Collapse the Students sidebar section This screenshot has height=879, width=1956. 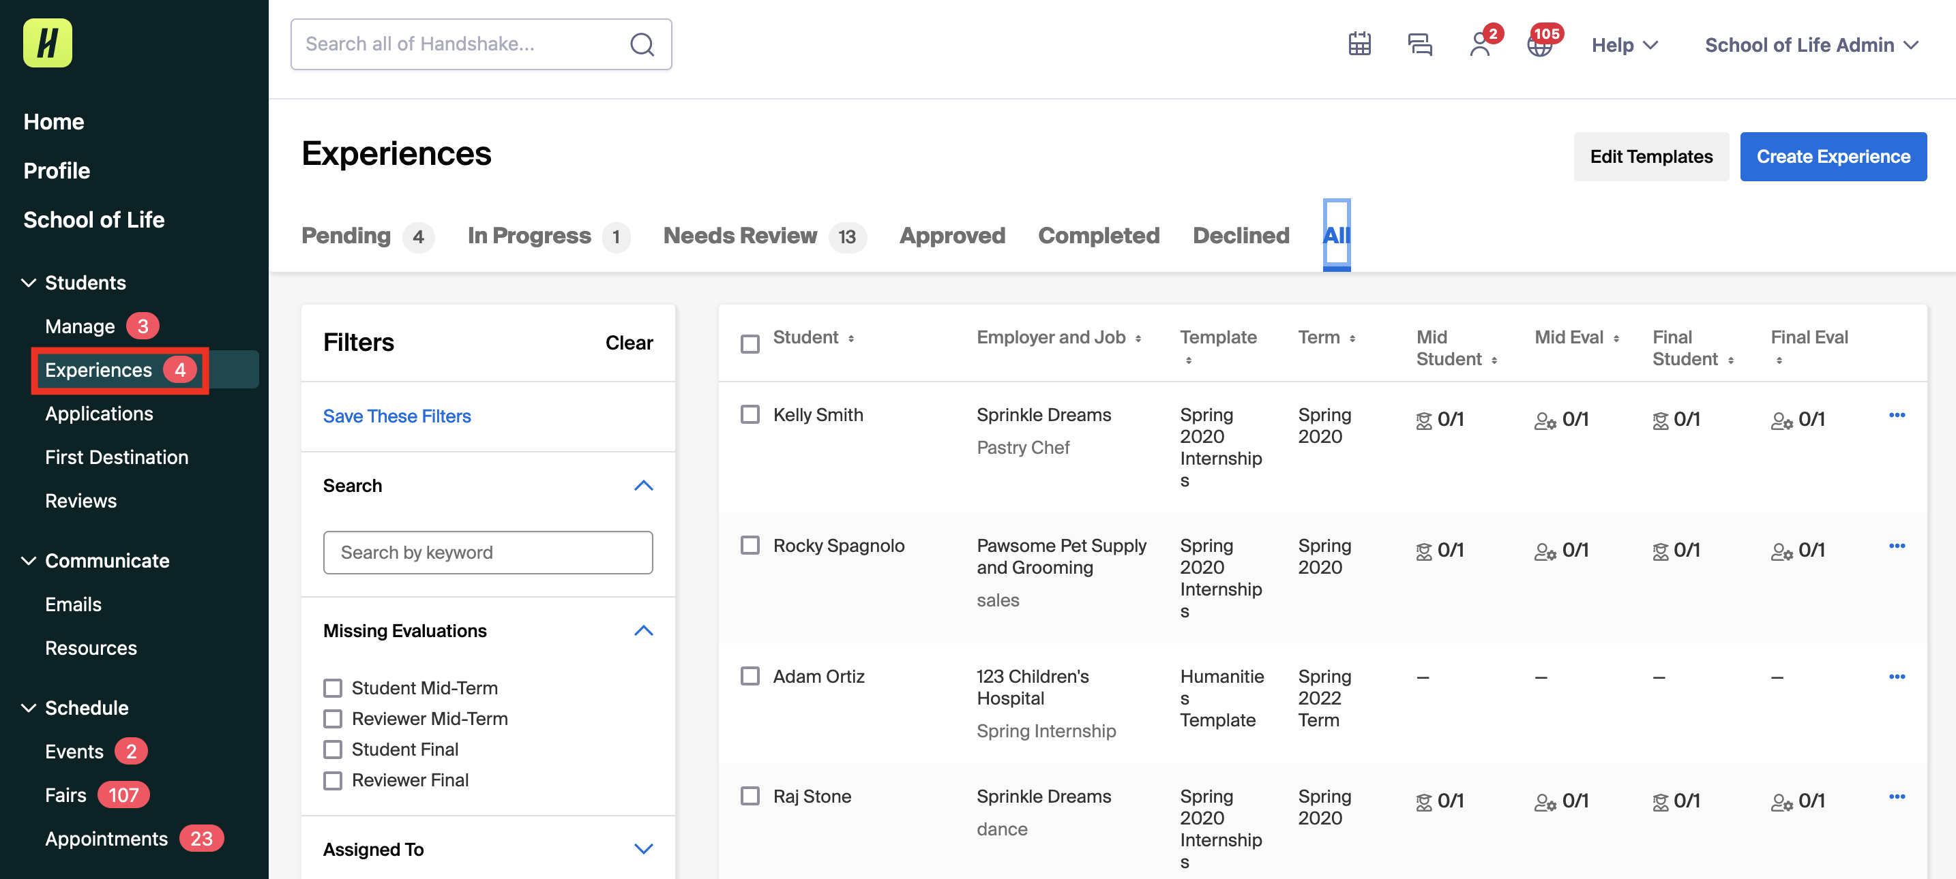pyautogui.click(x=29, y=283)
